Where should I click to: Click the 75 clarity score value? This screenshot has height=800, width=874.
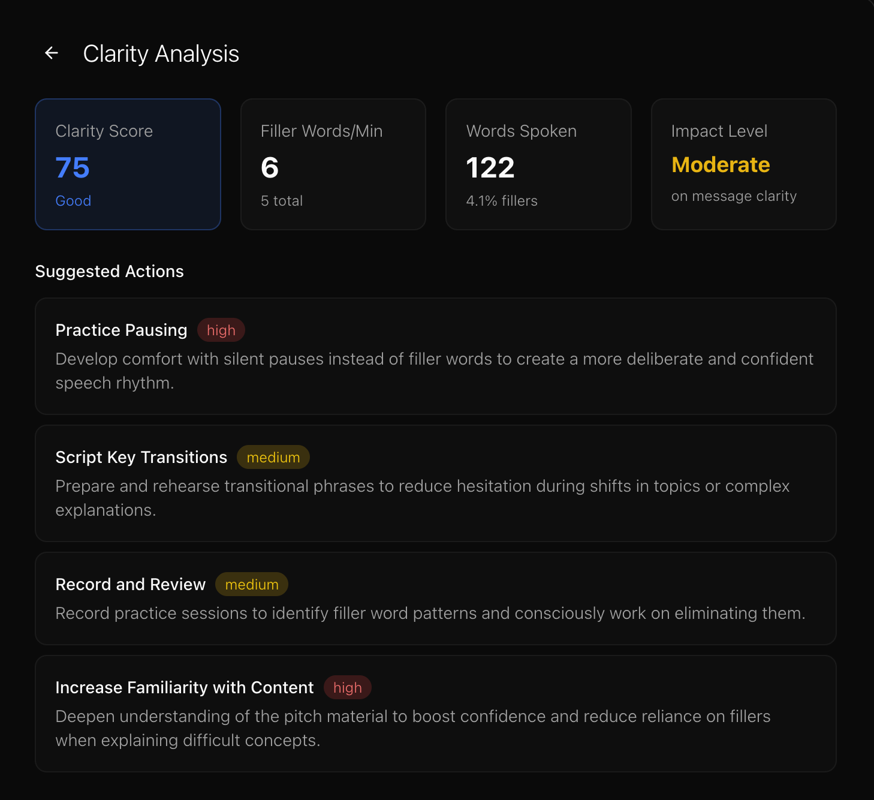72,168
